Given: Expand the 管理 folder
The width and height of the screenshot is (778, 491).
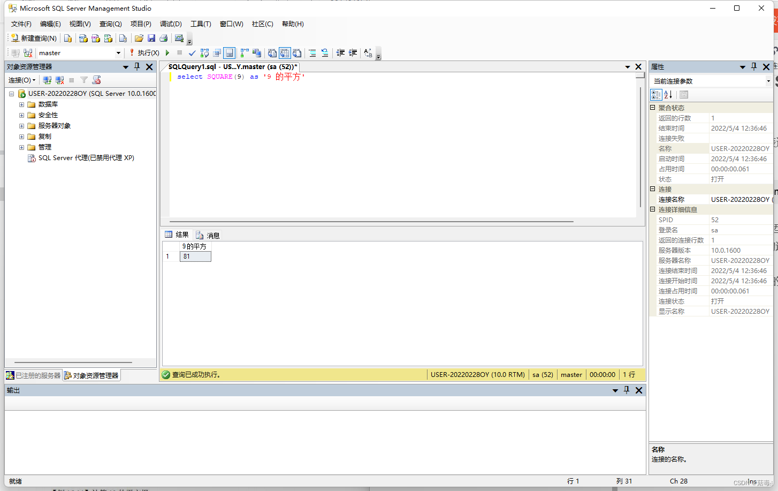Looking at the screenshot, I should pyautogui.click(x=21, y=147).
